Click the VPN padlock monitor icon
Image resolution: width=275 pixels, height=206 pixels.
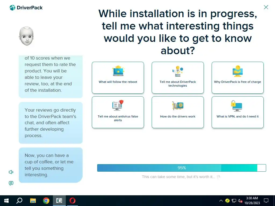237,106
